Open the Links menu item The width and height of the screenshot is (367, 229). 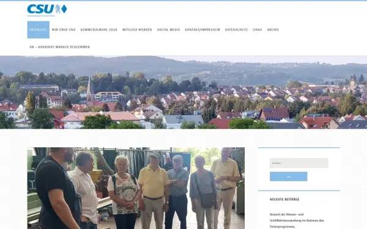pos(258,30)
